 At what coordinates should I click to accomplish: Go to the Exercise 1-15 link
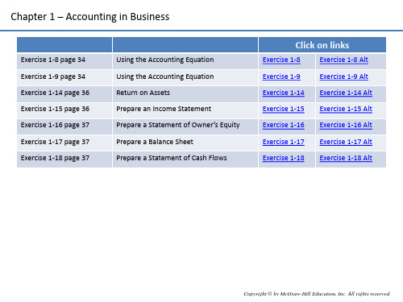tap(284, 109)
